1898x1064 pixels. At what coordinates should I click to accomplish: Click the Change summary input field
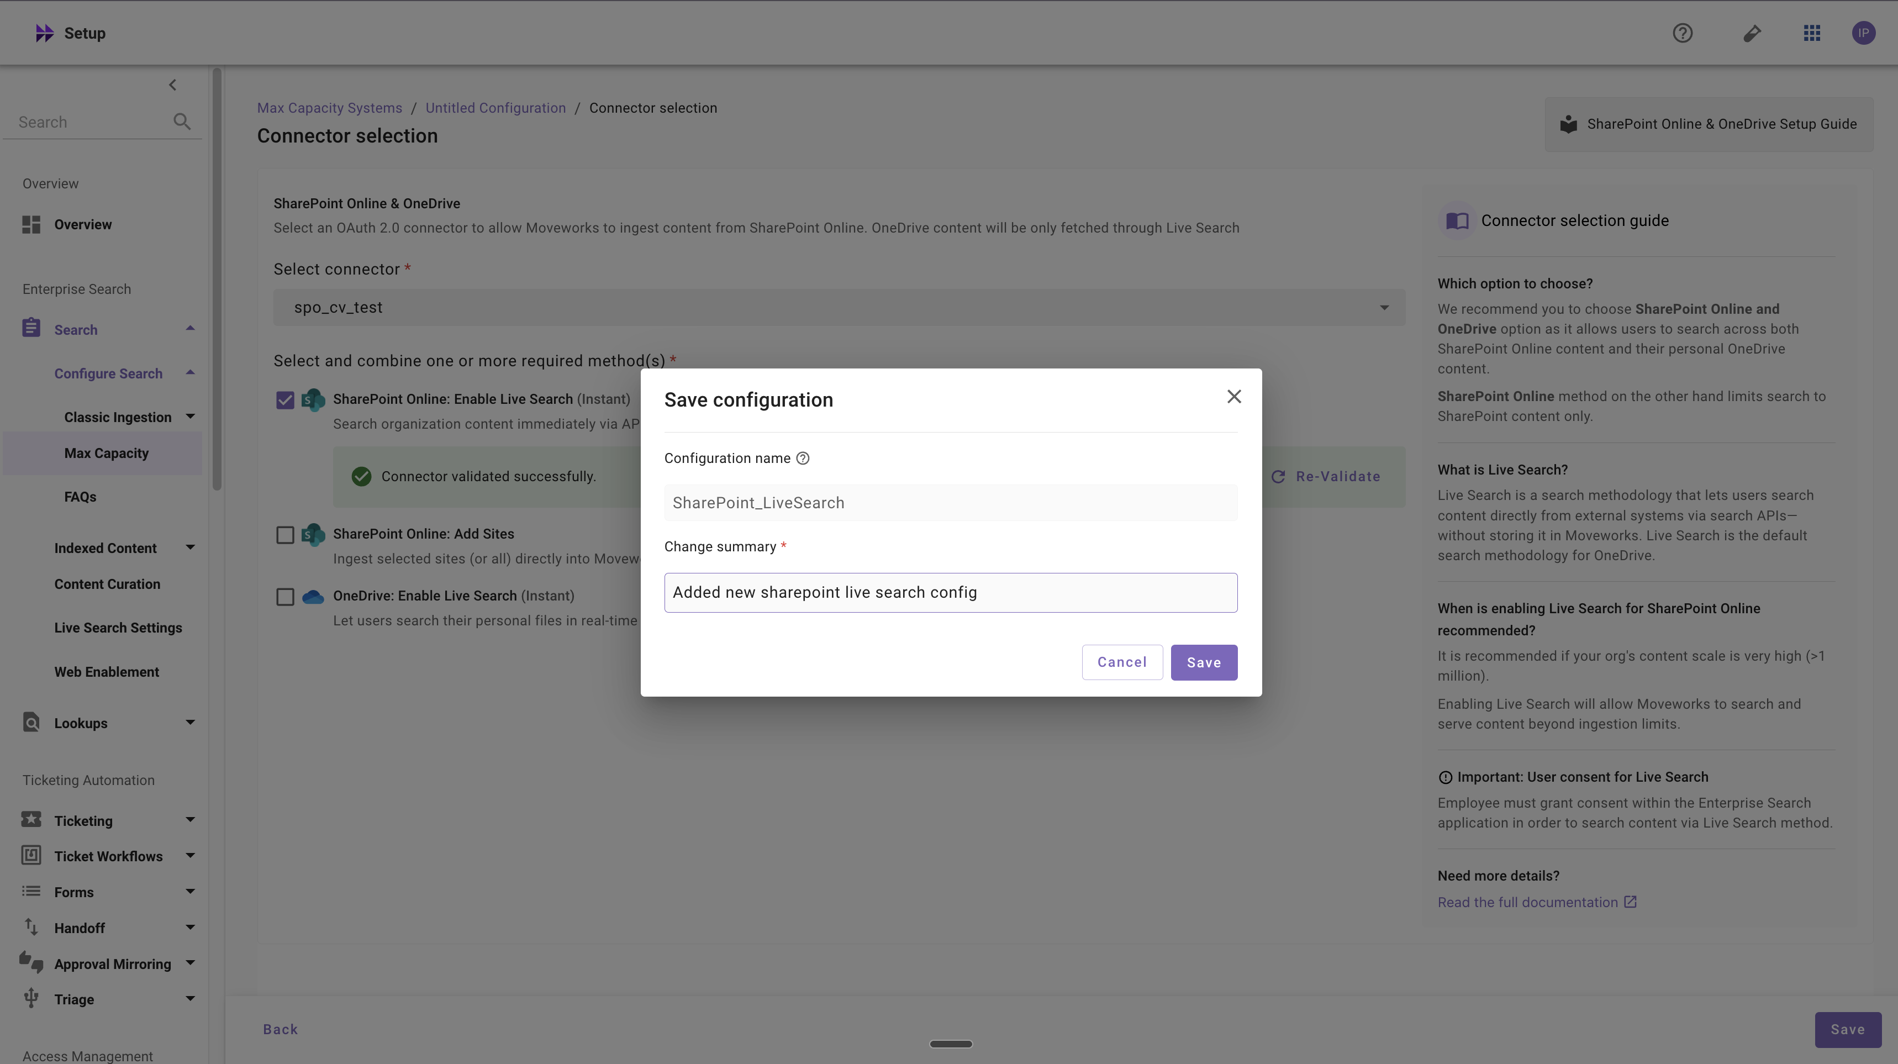click(951, 592)
